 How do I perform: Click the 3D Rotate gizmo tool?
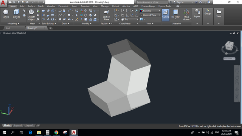pos(81,15)
